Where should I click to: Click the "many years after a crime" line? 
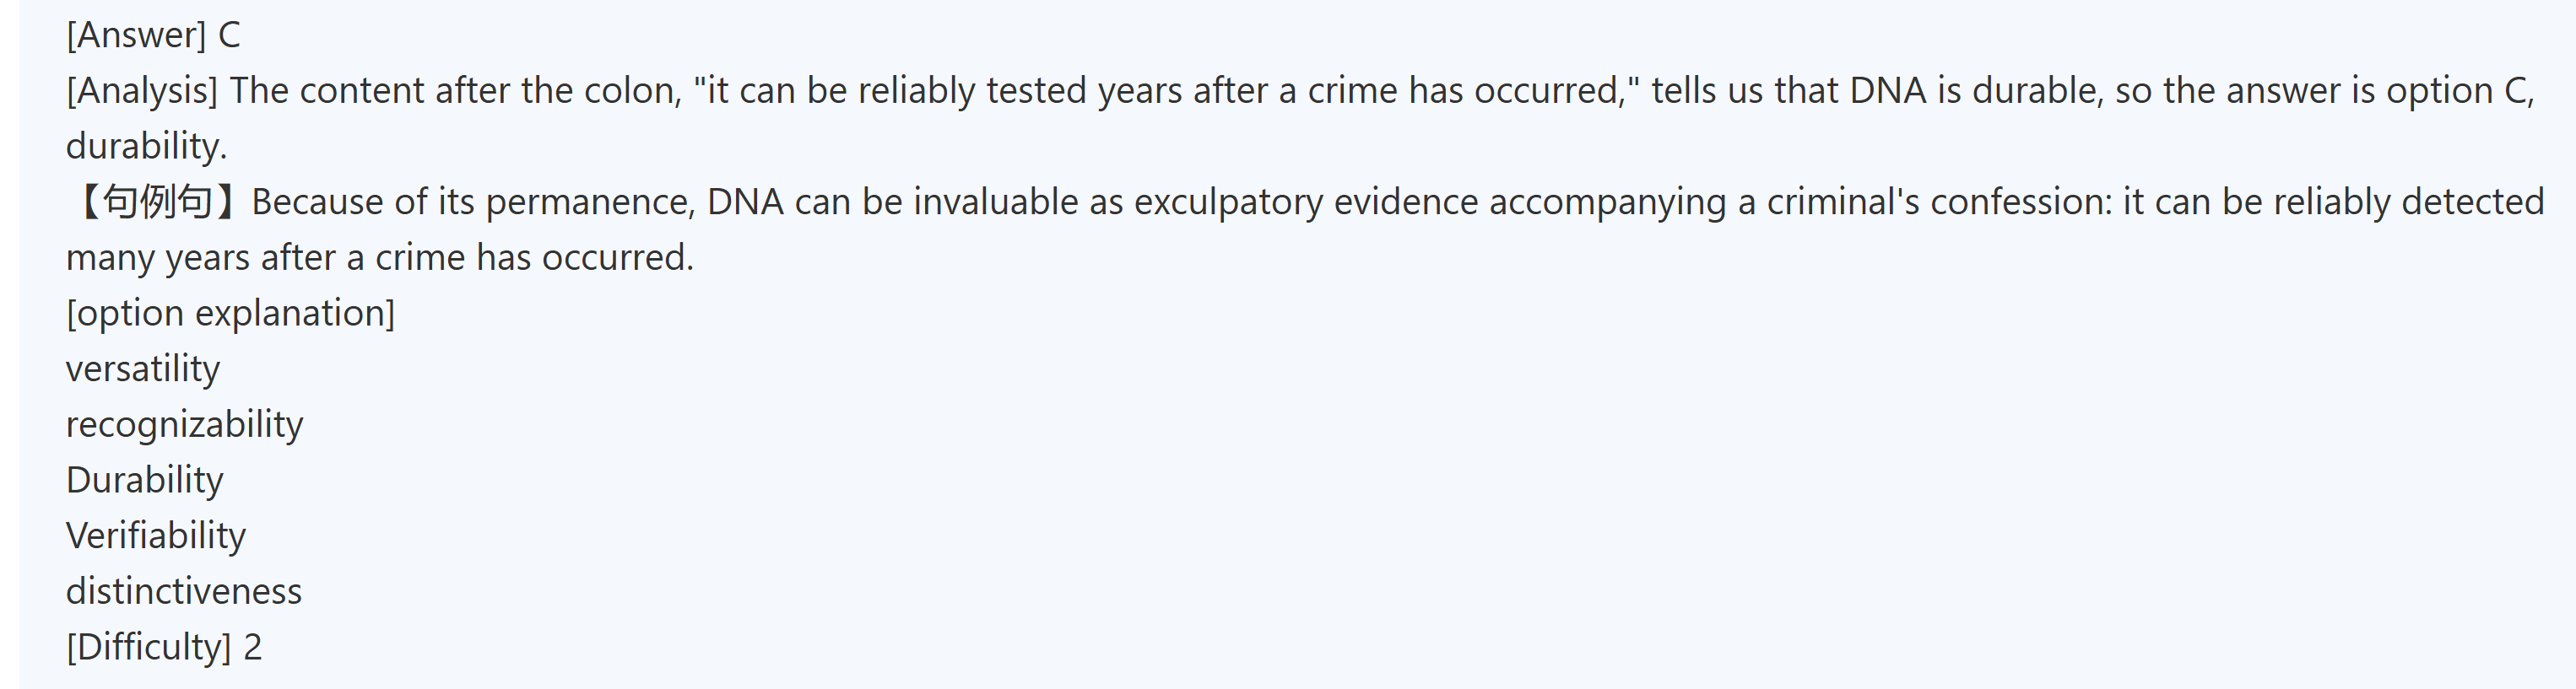coord(379,257)
